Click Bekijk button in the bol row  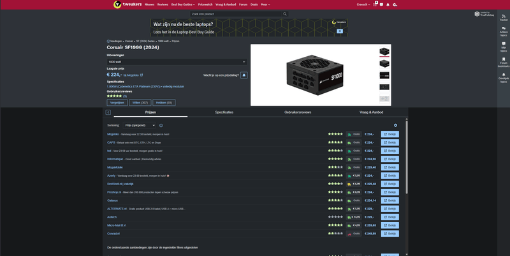[x=390, y=151]
